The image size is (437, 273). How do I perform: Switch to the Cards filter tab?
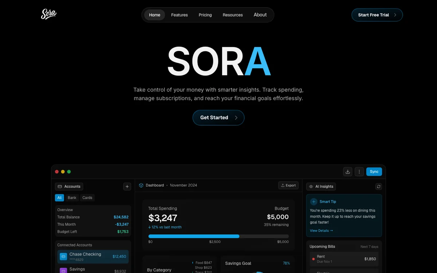point(87,198)
